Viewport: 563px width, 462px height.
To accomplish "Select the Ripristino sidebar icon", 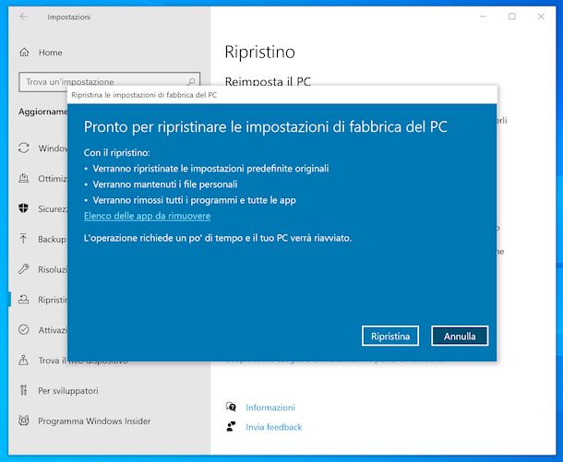I will [x=24, y=299].
